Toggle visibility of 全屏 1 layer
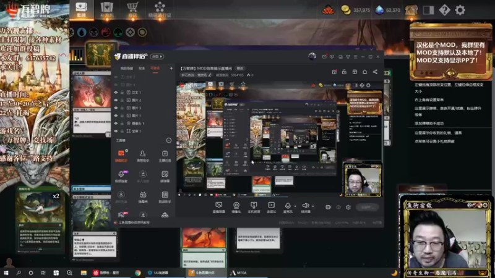The image size is (495, 278). [x=116, y=131]
